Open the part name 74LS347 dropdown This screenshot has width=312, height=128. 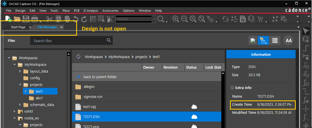pyautogui.click(x=154, y=19)
